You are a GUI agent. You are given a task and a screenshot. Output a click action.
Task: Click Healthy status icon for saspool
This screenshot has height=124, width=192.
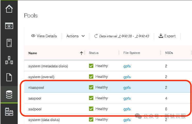click(x=91, y=98)
